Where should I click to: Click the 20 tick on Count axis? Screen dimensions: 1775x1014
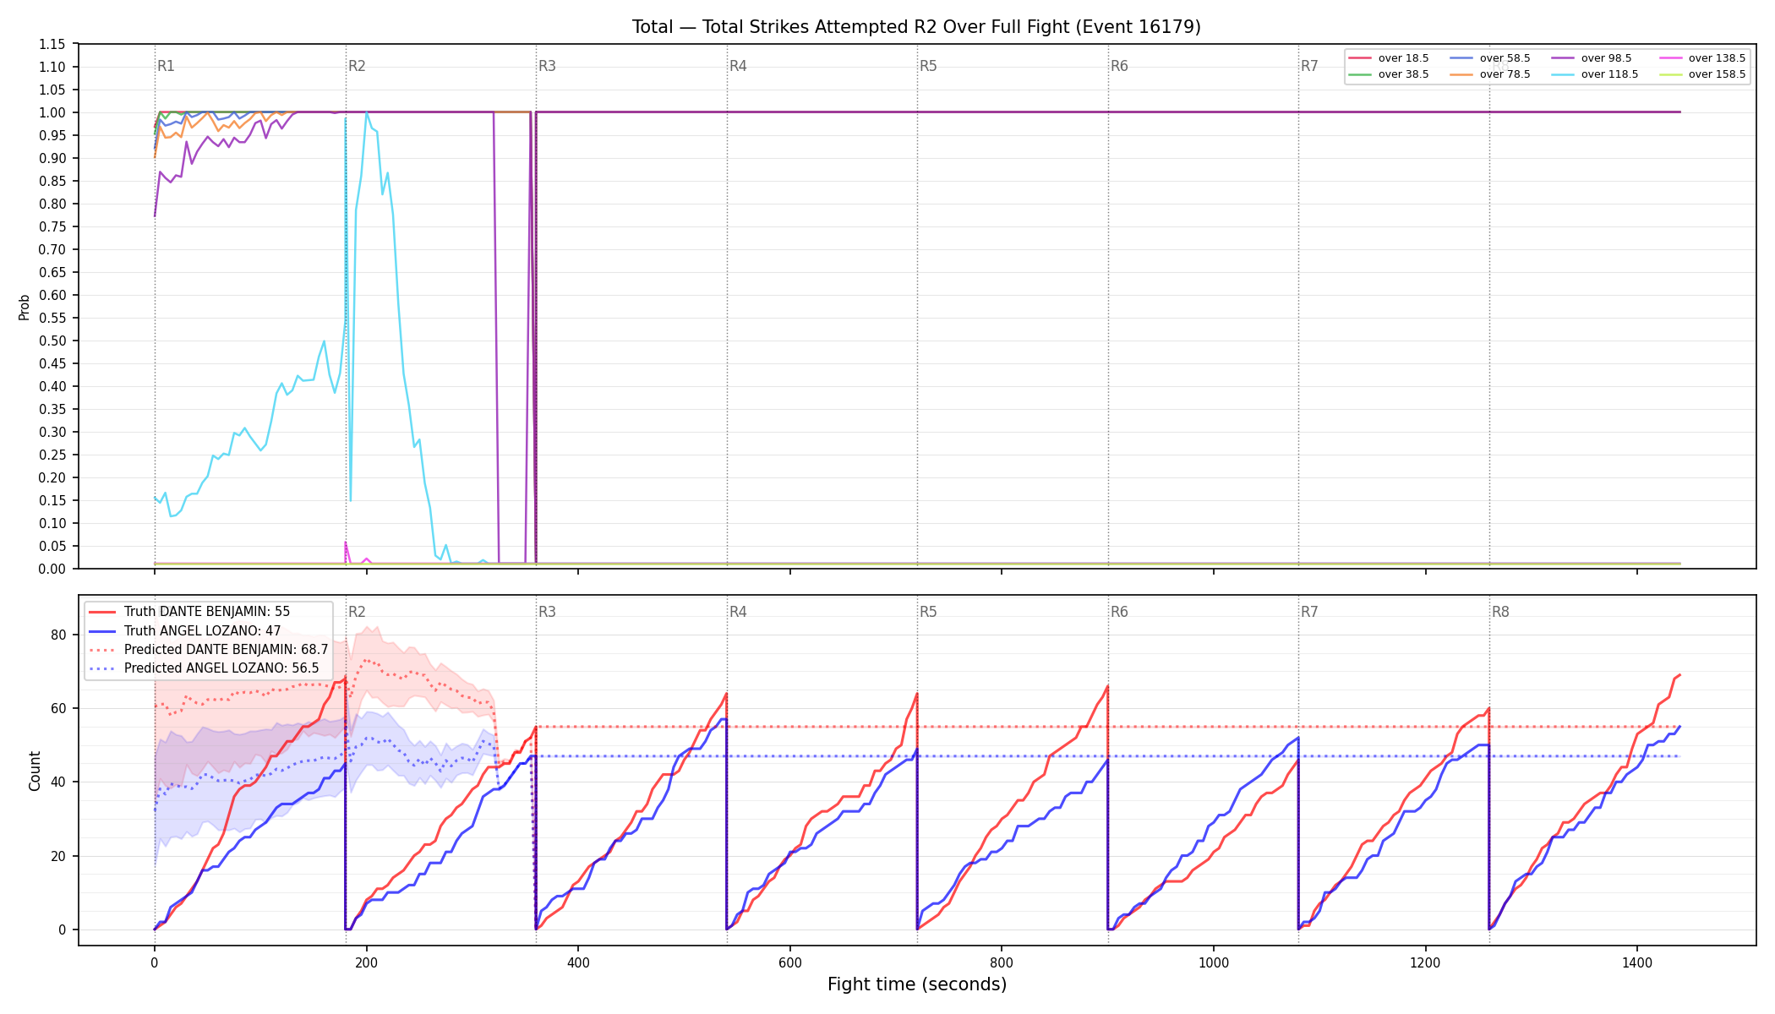[59, 856]
